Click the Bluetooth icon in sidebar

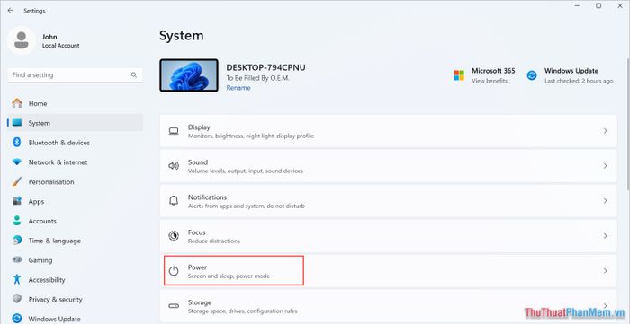point(17,142)
